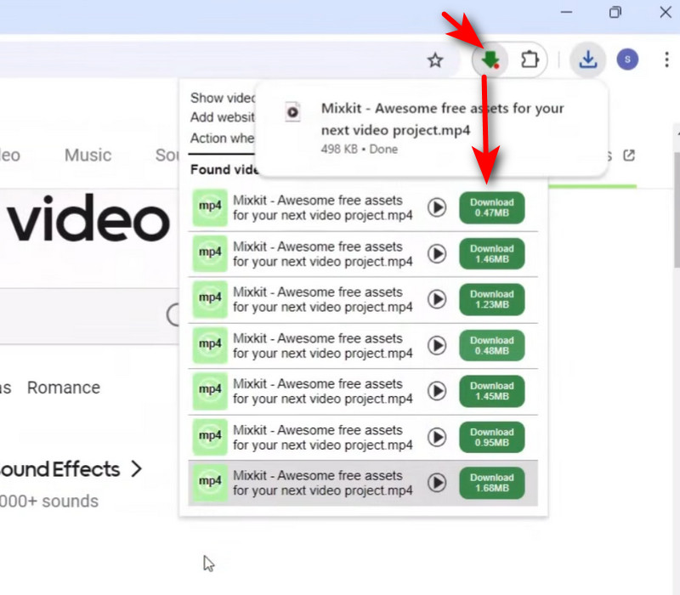Click the title of the 1.68MB video entry
Screen dimensions: 680x595
pyautogui.click(x=322, y=483)
